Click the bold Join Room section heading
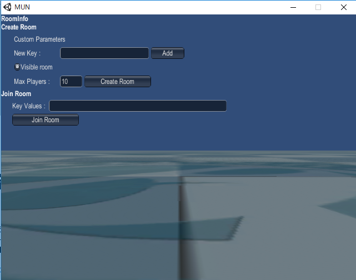This screenshot has height=280, width=356. (16, 94)
